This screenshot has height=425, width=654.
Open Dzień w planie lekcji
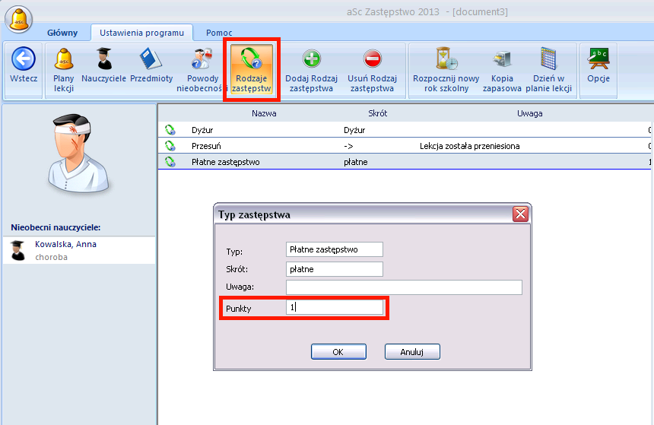pos(548,70)
